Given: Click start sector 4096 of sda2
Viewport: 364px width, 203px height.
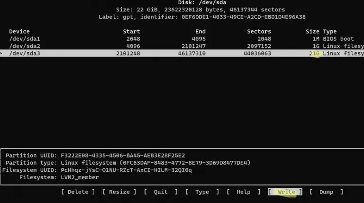Looking at the screenshot, I should 133,46.
